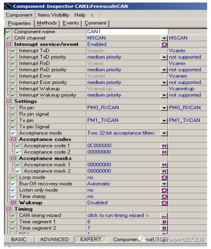Screen dimensions: 211x249
Task: Click hex format icon for Acceptance mask 1
Action: 164,165
